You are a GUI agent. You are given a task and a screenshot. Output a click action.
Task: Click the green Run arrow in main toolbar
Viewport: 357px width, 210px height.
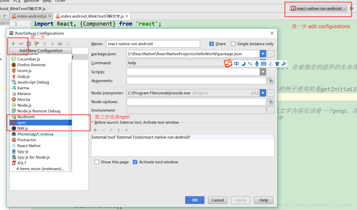tap(352, 8)
